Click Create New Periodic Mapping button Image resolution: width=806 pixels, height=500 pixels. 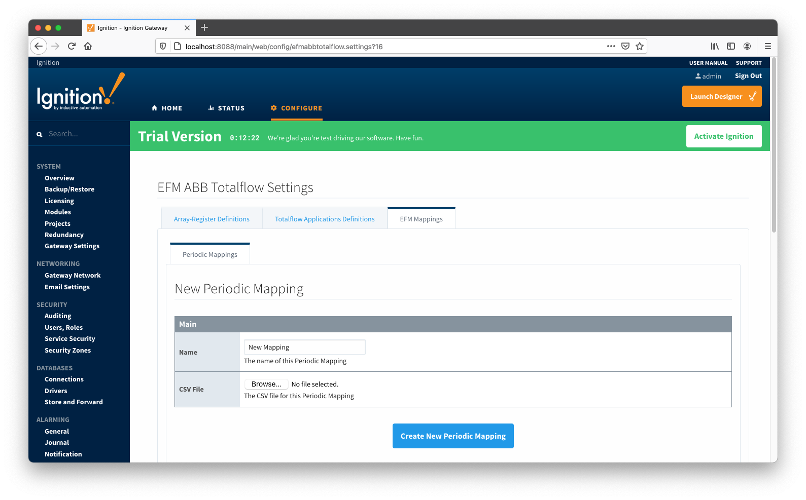tap(453, 436)
